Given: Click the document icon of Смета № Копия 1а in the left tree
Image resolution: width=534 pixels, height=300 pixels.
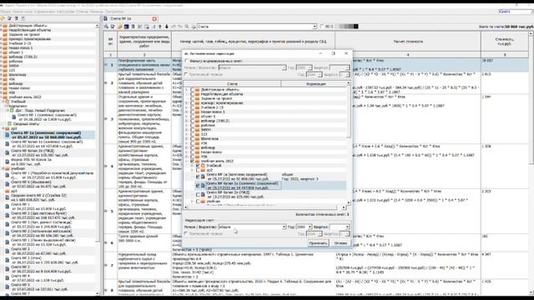Looking at the screenshot, I should (8, 144).
